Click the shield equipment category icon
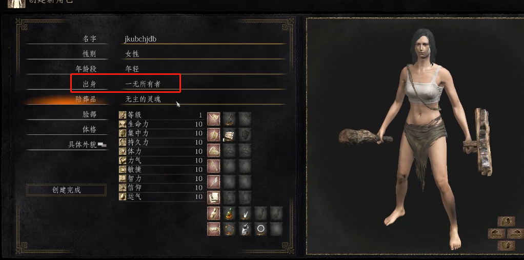Viewport: 524px width, 260px height. (x=213, y=134)
